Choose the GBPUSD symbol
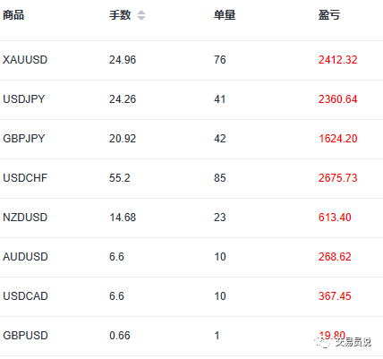 (x=25, y=336)
